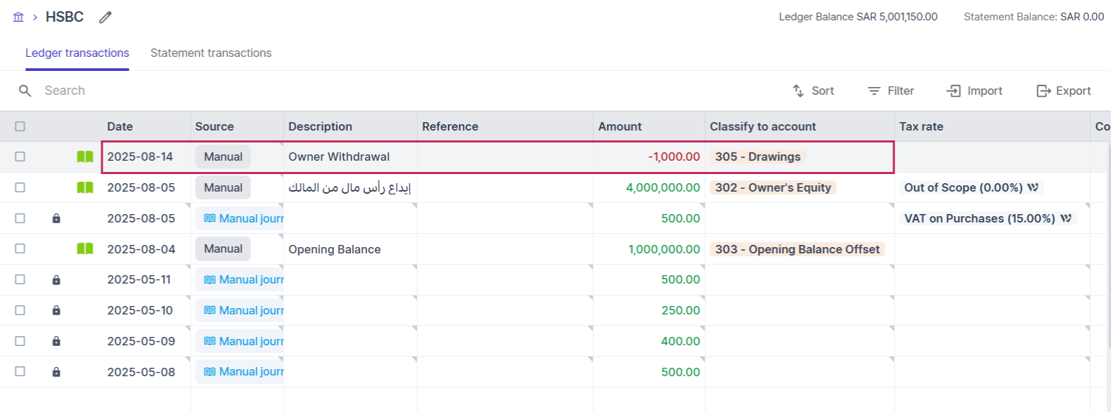
Task: Select the Ledger transactions tab
Action: tap(77, 53)
